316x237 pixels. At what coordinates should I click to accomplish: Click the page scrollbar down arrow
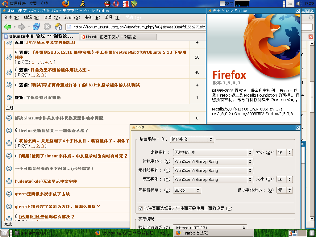tap(312, 218)
